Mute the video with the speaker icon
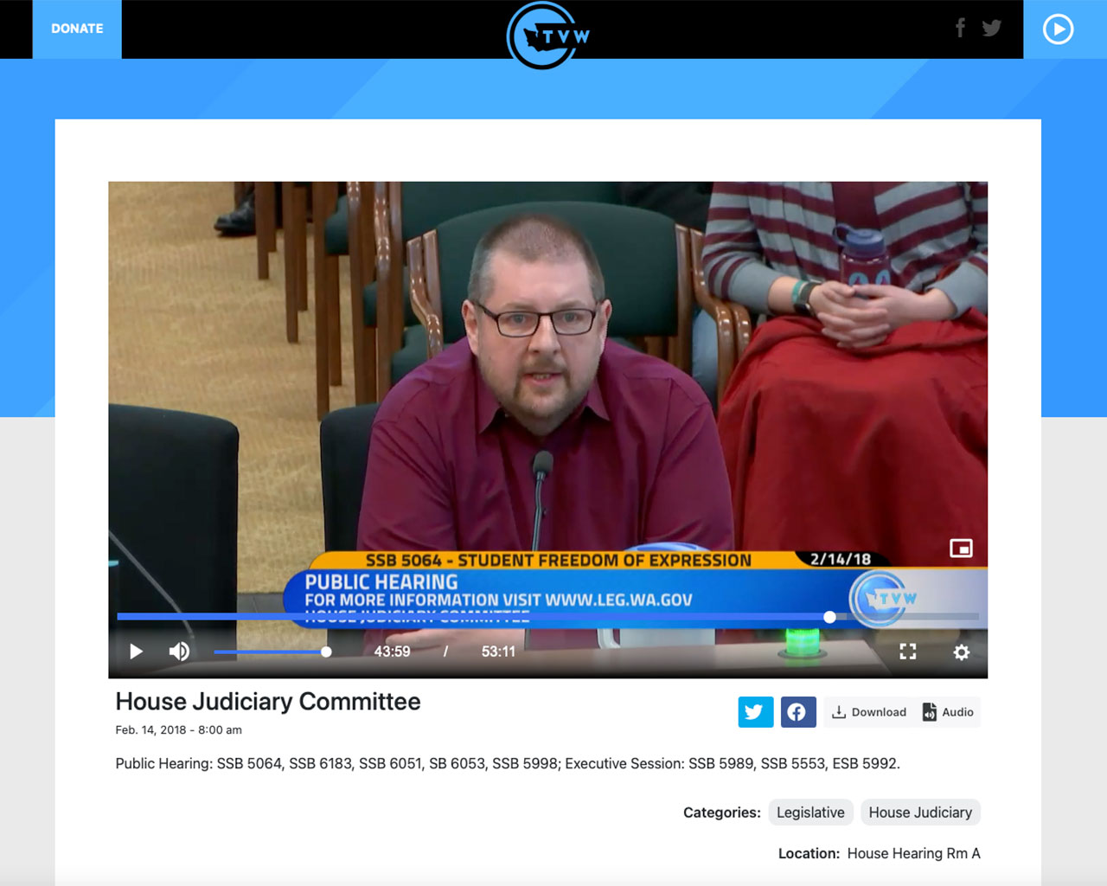1107x886 pixels. click(x=179, y=652)
